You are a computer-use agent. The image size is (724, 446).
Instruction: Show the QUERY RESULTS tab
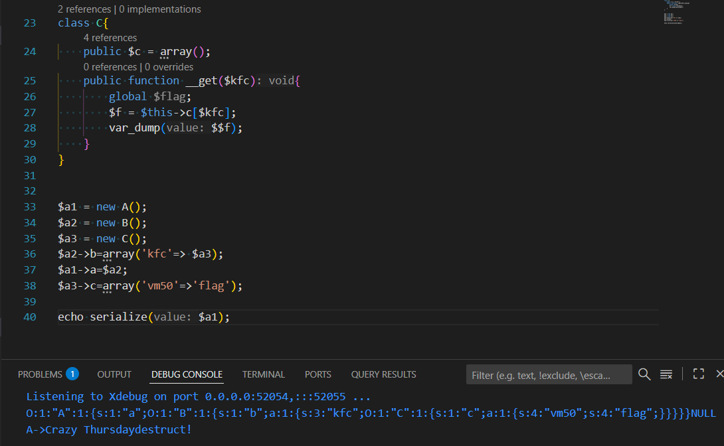tap(383, 374)
